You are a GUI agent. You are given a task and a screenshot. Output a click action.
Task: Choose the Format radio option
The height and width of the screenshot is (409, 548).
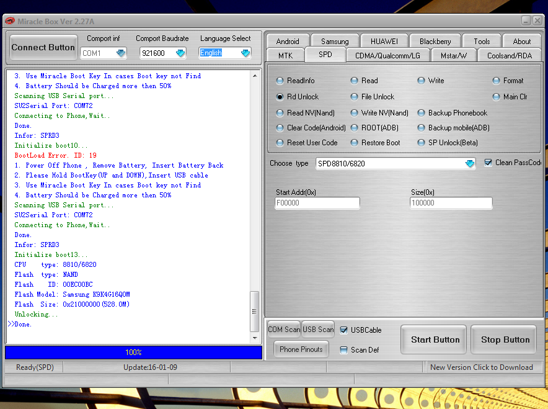pos(497,81)
